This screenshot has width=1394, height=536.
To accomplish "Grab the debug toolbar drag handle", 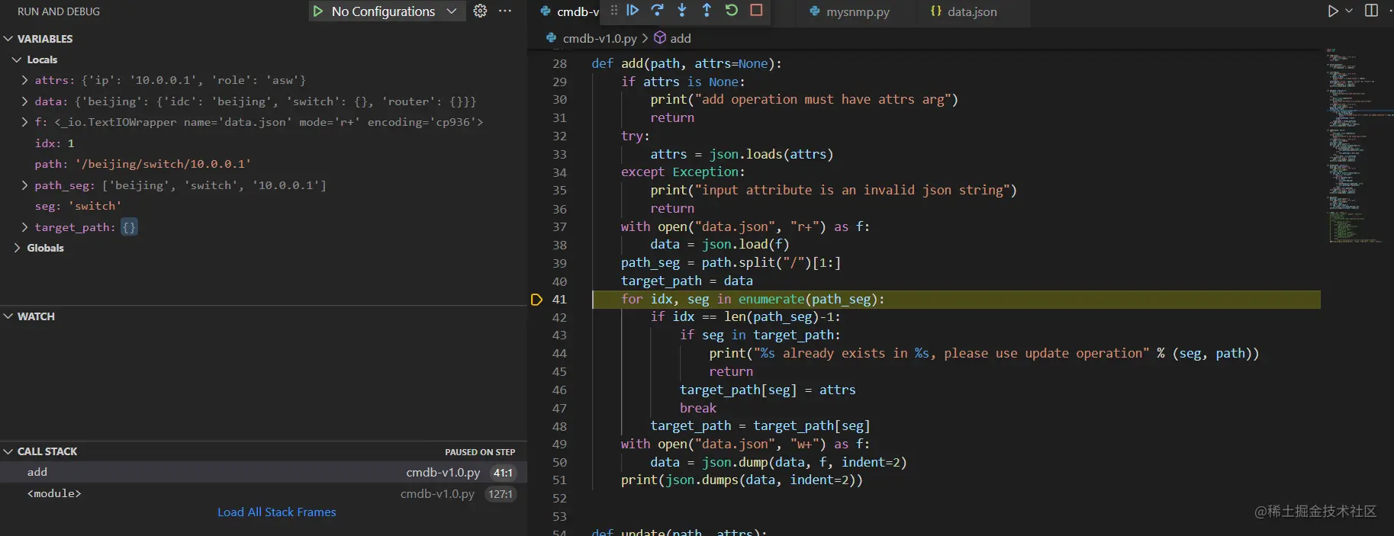I will [x=614, y=11].
